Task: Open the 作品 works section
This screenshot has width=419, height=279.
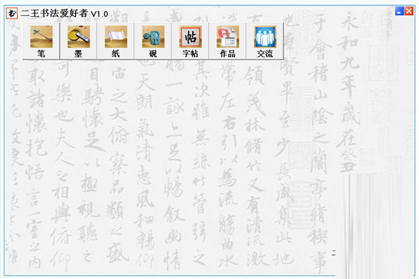Action: point(228,41)
